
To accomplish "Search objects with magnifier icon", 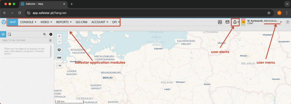I will pos(44,34).
